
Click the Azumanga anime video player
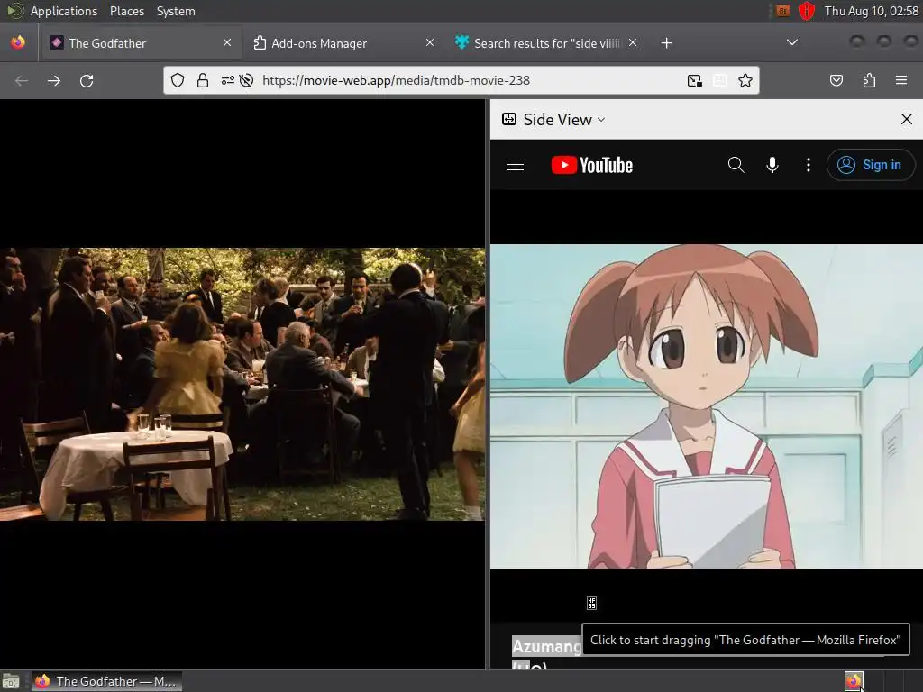707,406
